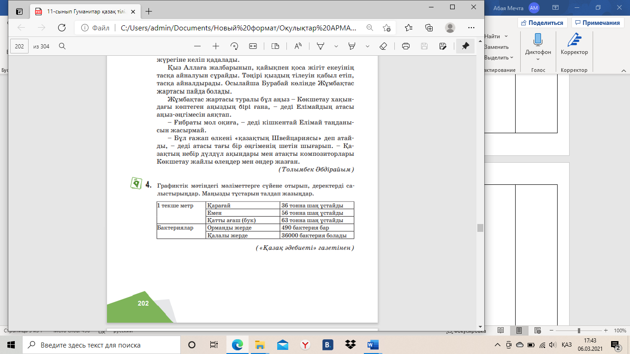Click Word zoom in plus button
Viewport: 630px width, 354px height.
point(605,330)
